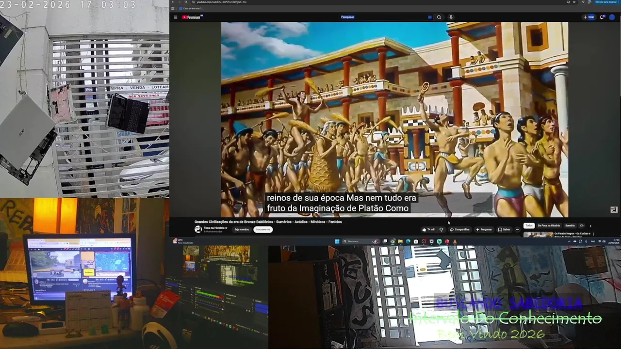Click Compartilhar share button
The height and width of the screenshot is (349, 621).
[459, 229]
